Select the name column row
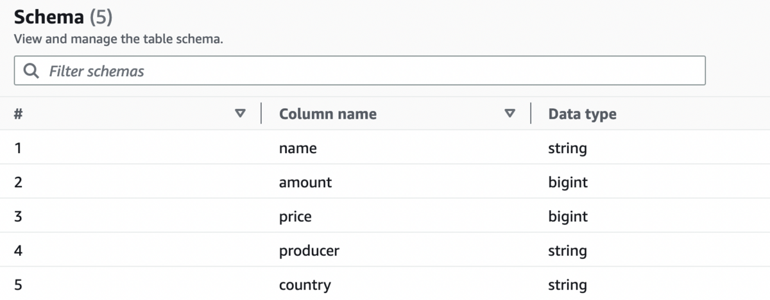 (x=298, y=148)
